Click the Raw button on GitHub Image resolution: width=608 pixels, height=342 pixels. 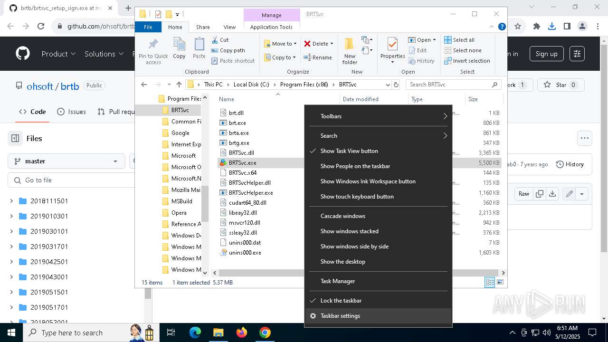tap(524, 193)
